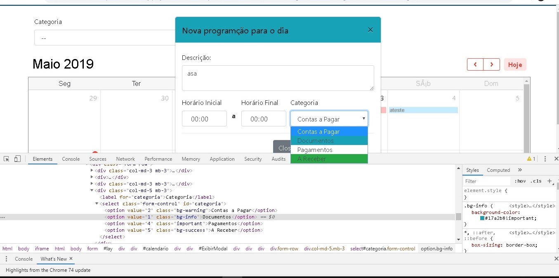Expand the first col-md-3 mb-3 div node

(92, 171)
